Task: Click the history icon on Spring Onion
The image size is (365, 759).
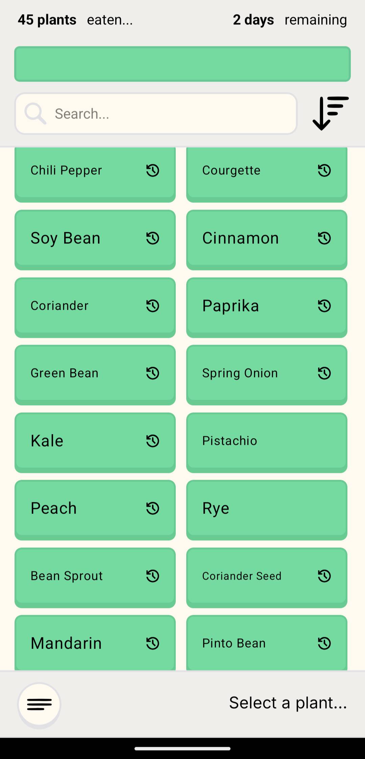Action: click(x=324, y=373)
